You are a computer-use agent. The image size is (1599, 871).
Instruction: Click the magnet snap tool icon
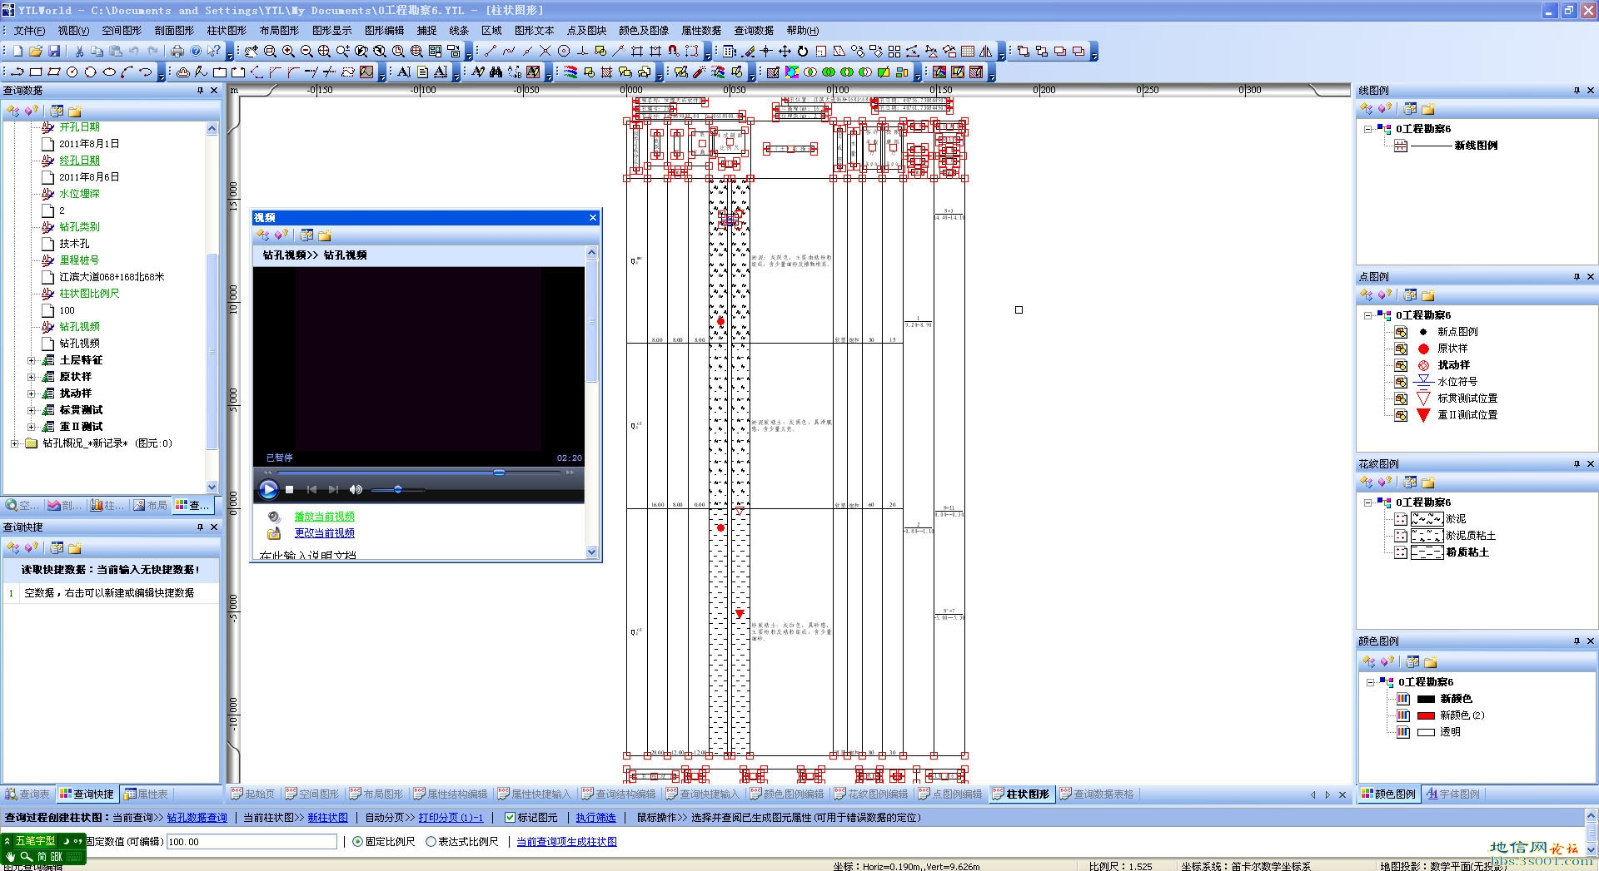point(673,51)
